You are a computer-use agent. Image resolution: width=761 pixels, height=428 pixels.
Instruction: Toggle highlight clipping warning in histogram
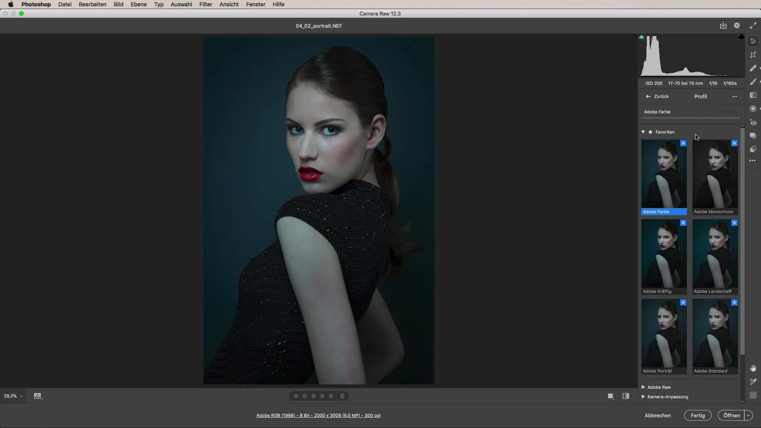click(x=741, y=37)
